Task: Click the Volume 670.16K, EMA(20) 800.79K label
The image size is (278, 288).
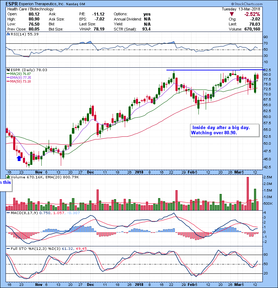Action: (x=45, y=177)
